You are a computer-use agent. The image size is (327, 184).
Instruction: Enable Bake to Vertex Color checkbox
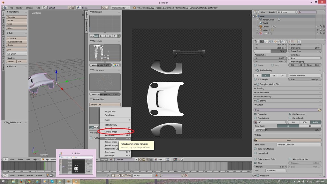pos(255,159)
